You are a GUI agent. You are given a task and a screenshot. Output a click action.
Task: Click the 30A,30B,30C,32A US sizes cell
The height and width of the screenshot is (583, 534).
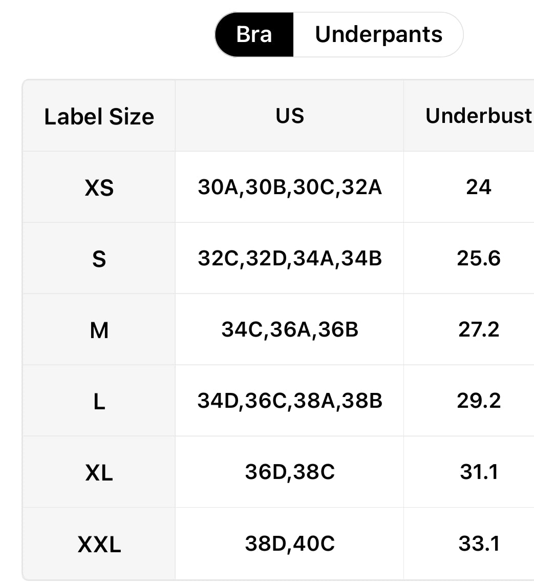[290, 188]
